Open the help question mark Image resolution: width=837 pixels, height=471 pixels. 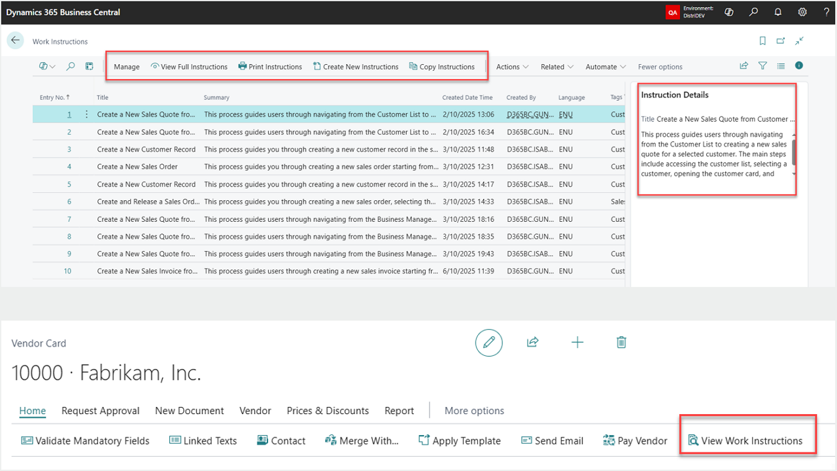[x=827, y=12]
